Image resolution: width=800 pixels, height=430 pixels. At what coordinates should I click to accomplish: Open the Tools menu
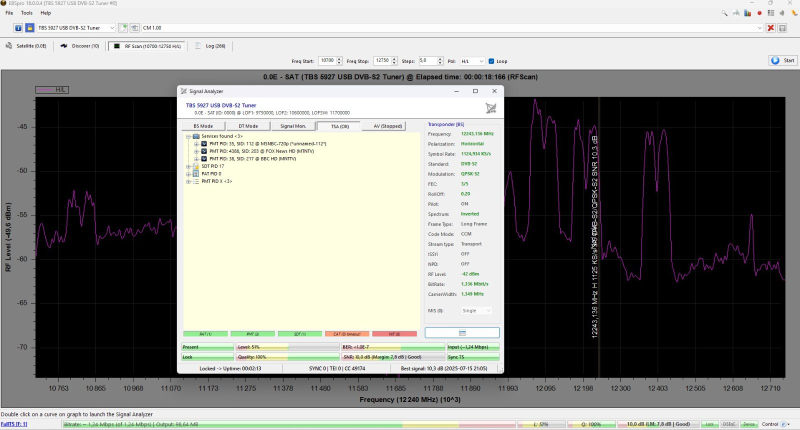pyautogui.click(x=26, y=13)
